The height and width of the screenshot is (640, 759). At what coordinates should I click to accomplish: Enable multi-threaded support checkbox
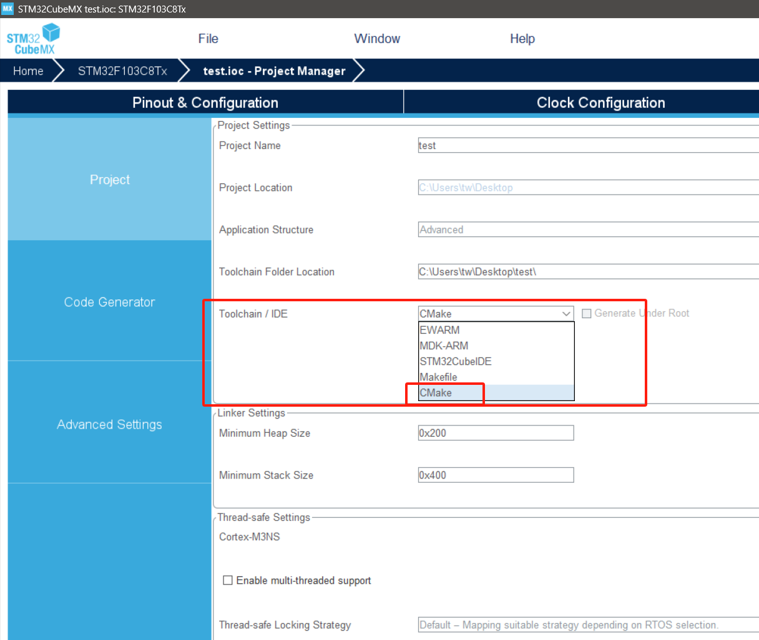[228, 580]
